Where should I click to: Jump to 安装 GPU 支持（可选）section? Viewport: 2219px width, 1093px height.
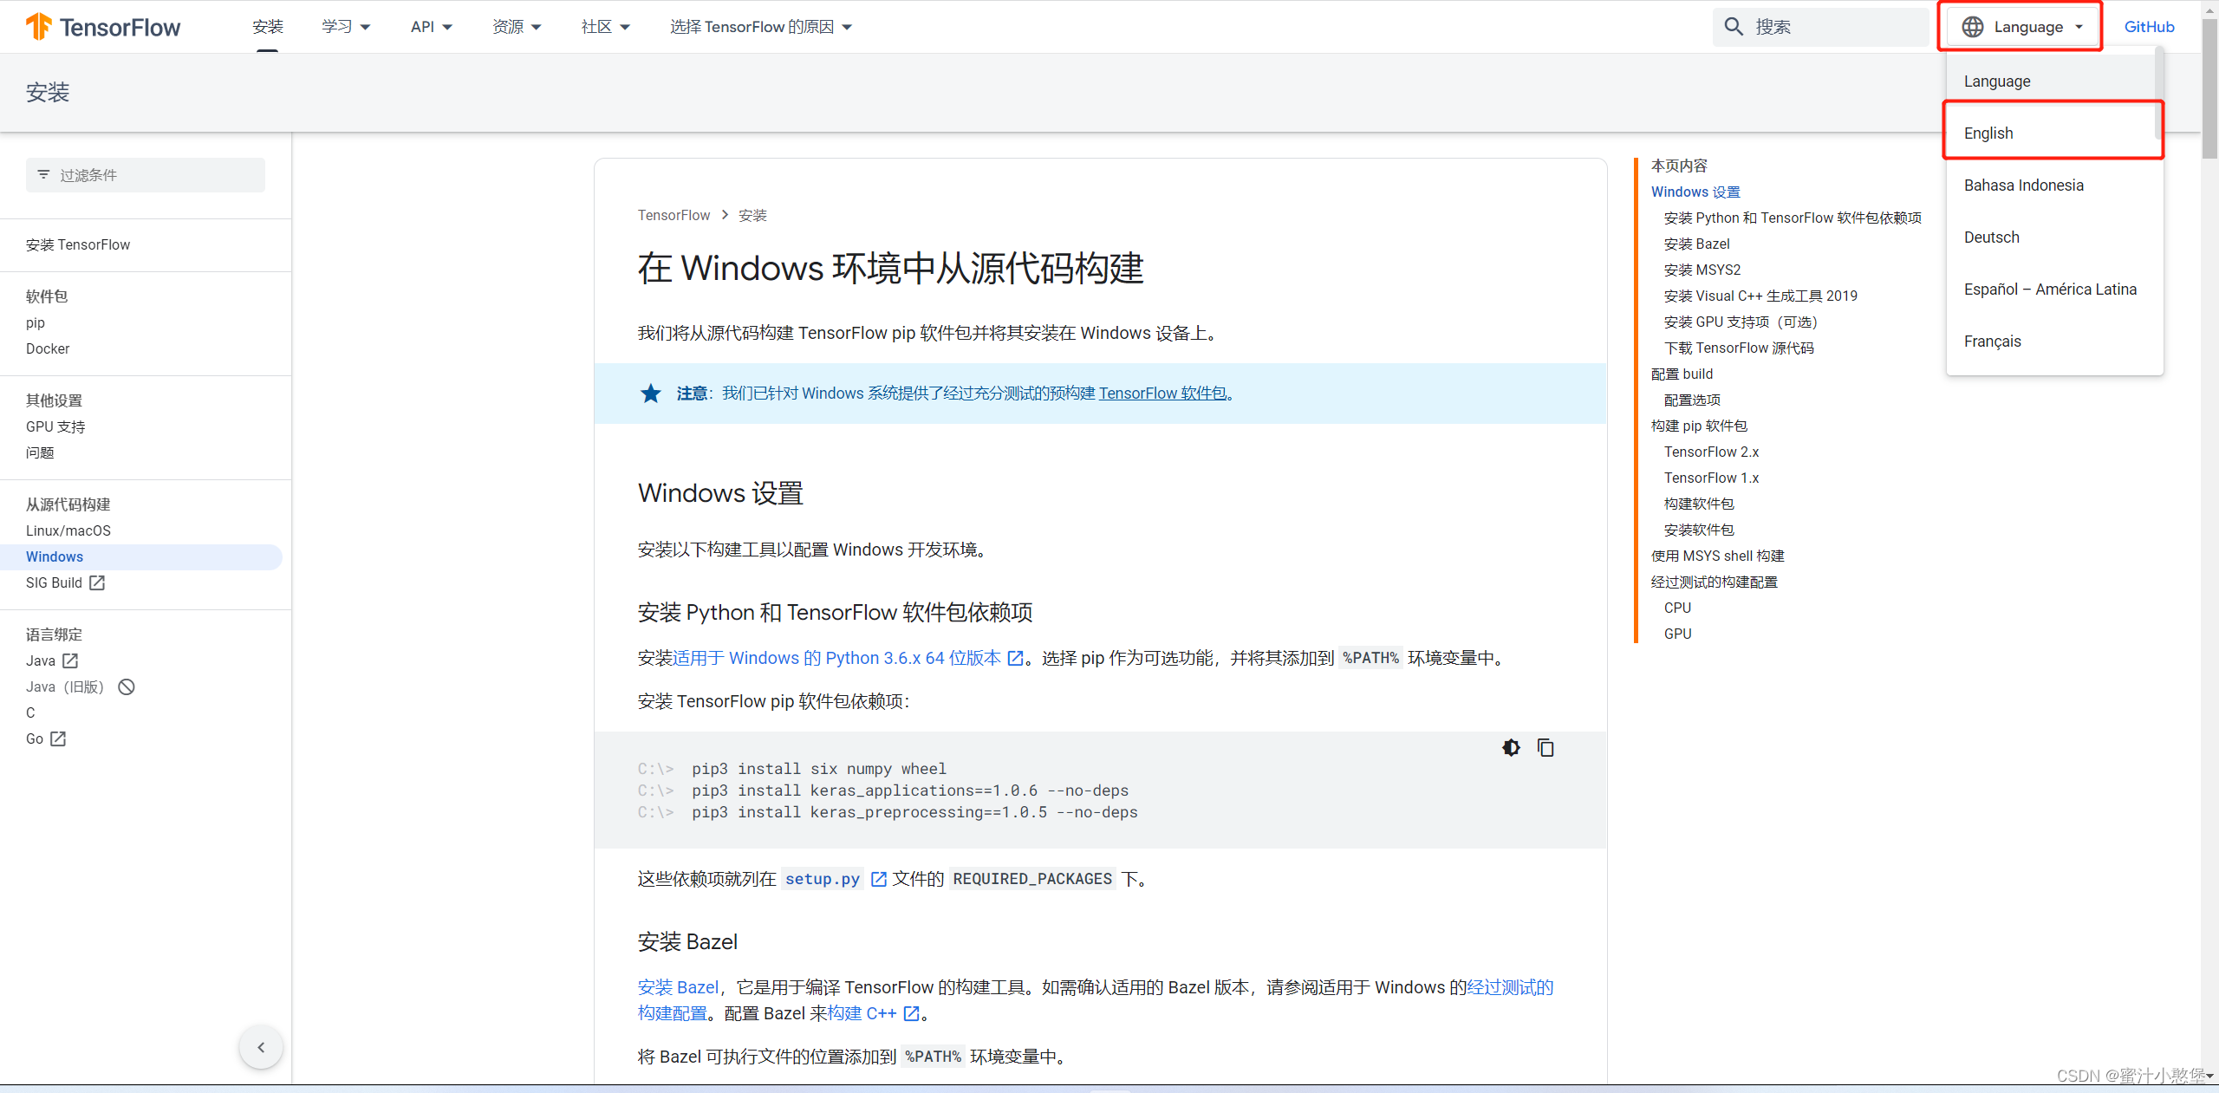1741,322
